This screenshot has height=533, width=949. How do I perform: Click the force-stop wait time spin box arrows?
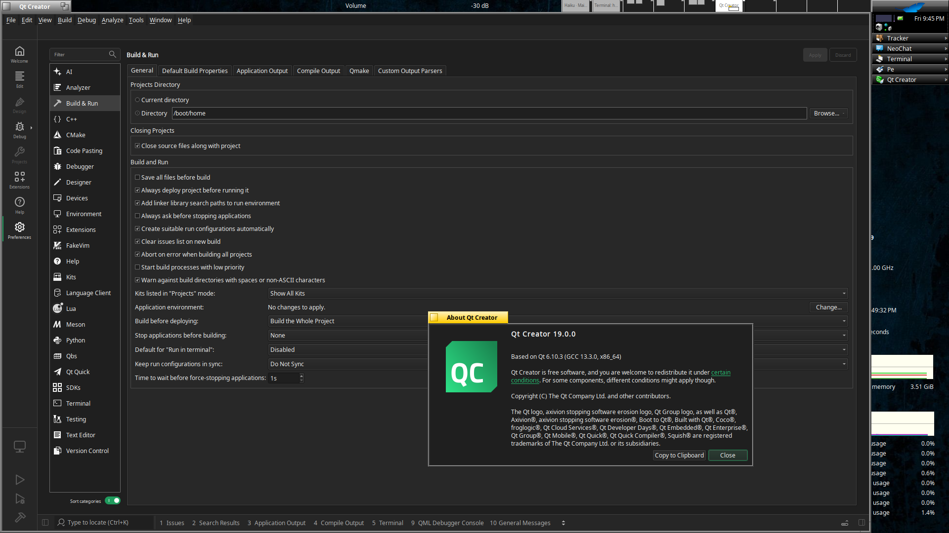pos(302,378)
